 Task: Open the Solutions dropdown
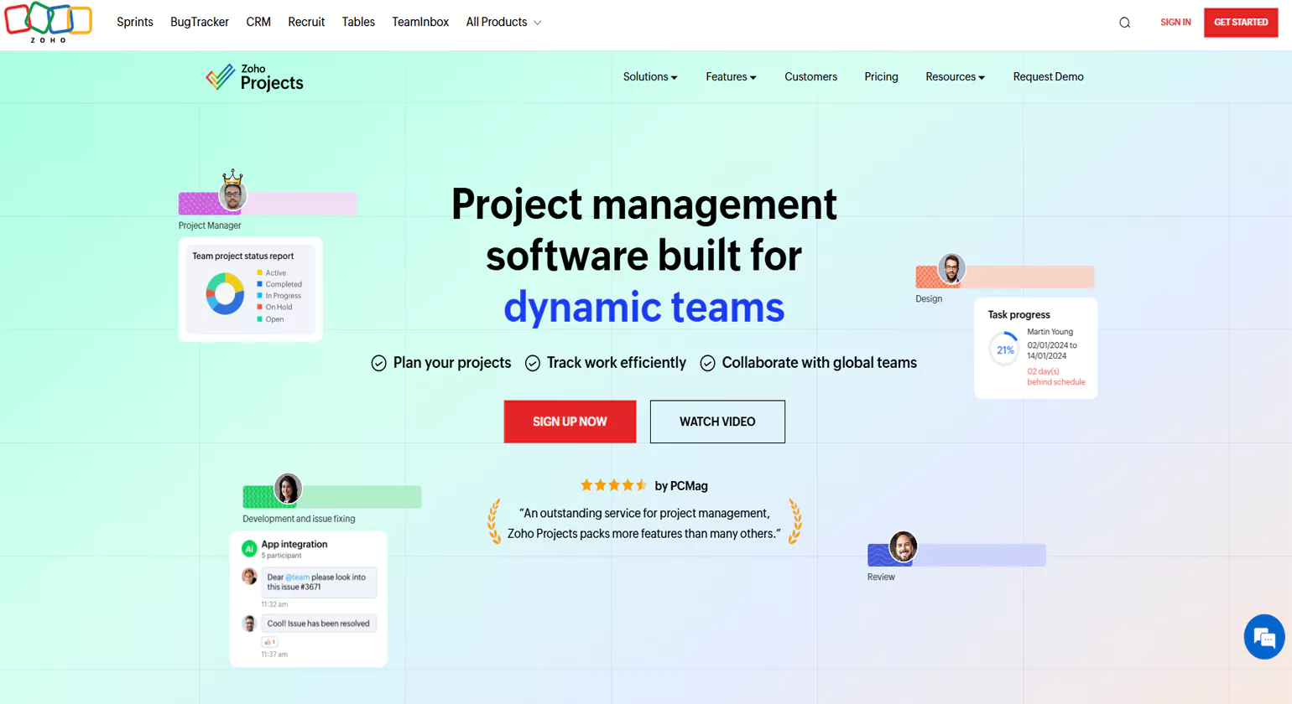tap(650, 76)
